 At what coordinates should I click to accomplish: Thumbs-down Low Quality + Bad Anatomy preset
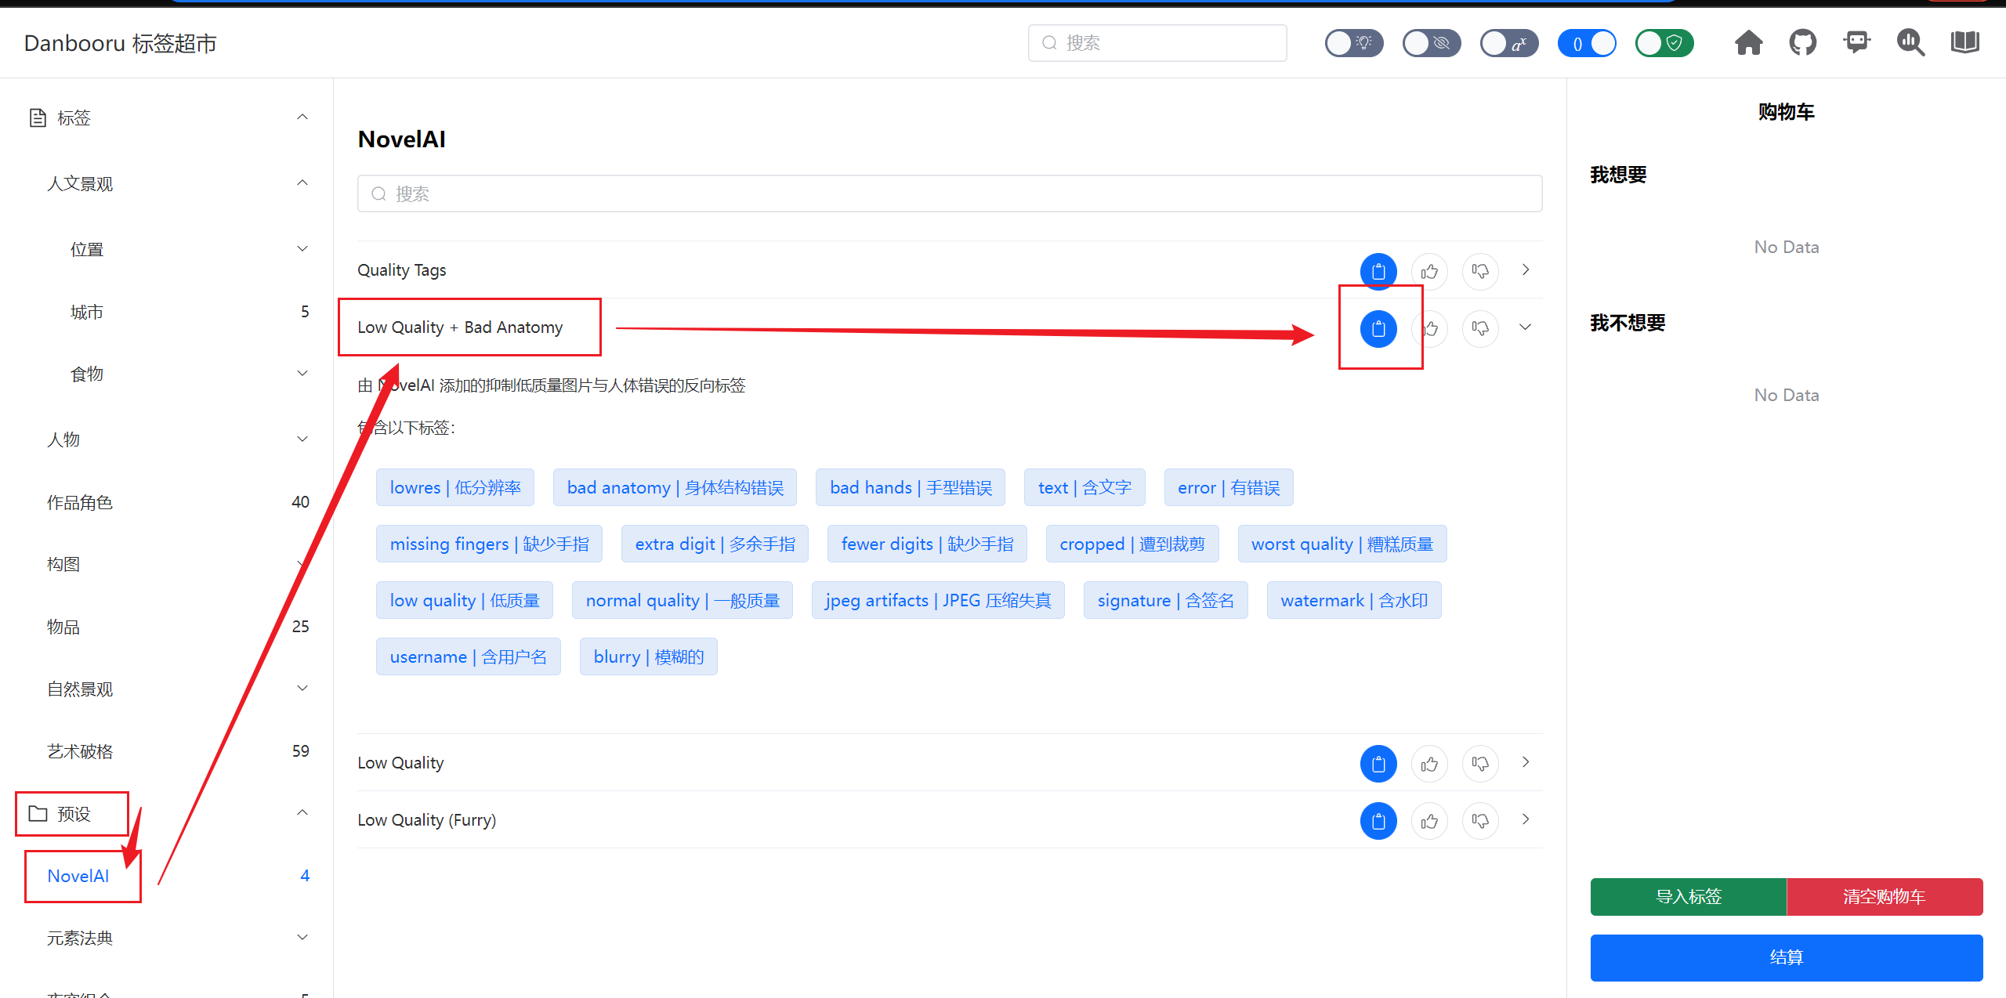tap(1480, 328)
